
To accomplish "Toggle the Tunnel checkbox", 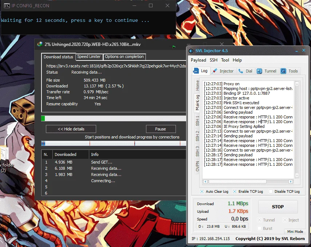I will coord(259,220).
